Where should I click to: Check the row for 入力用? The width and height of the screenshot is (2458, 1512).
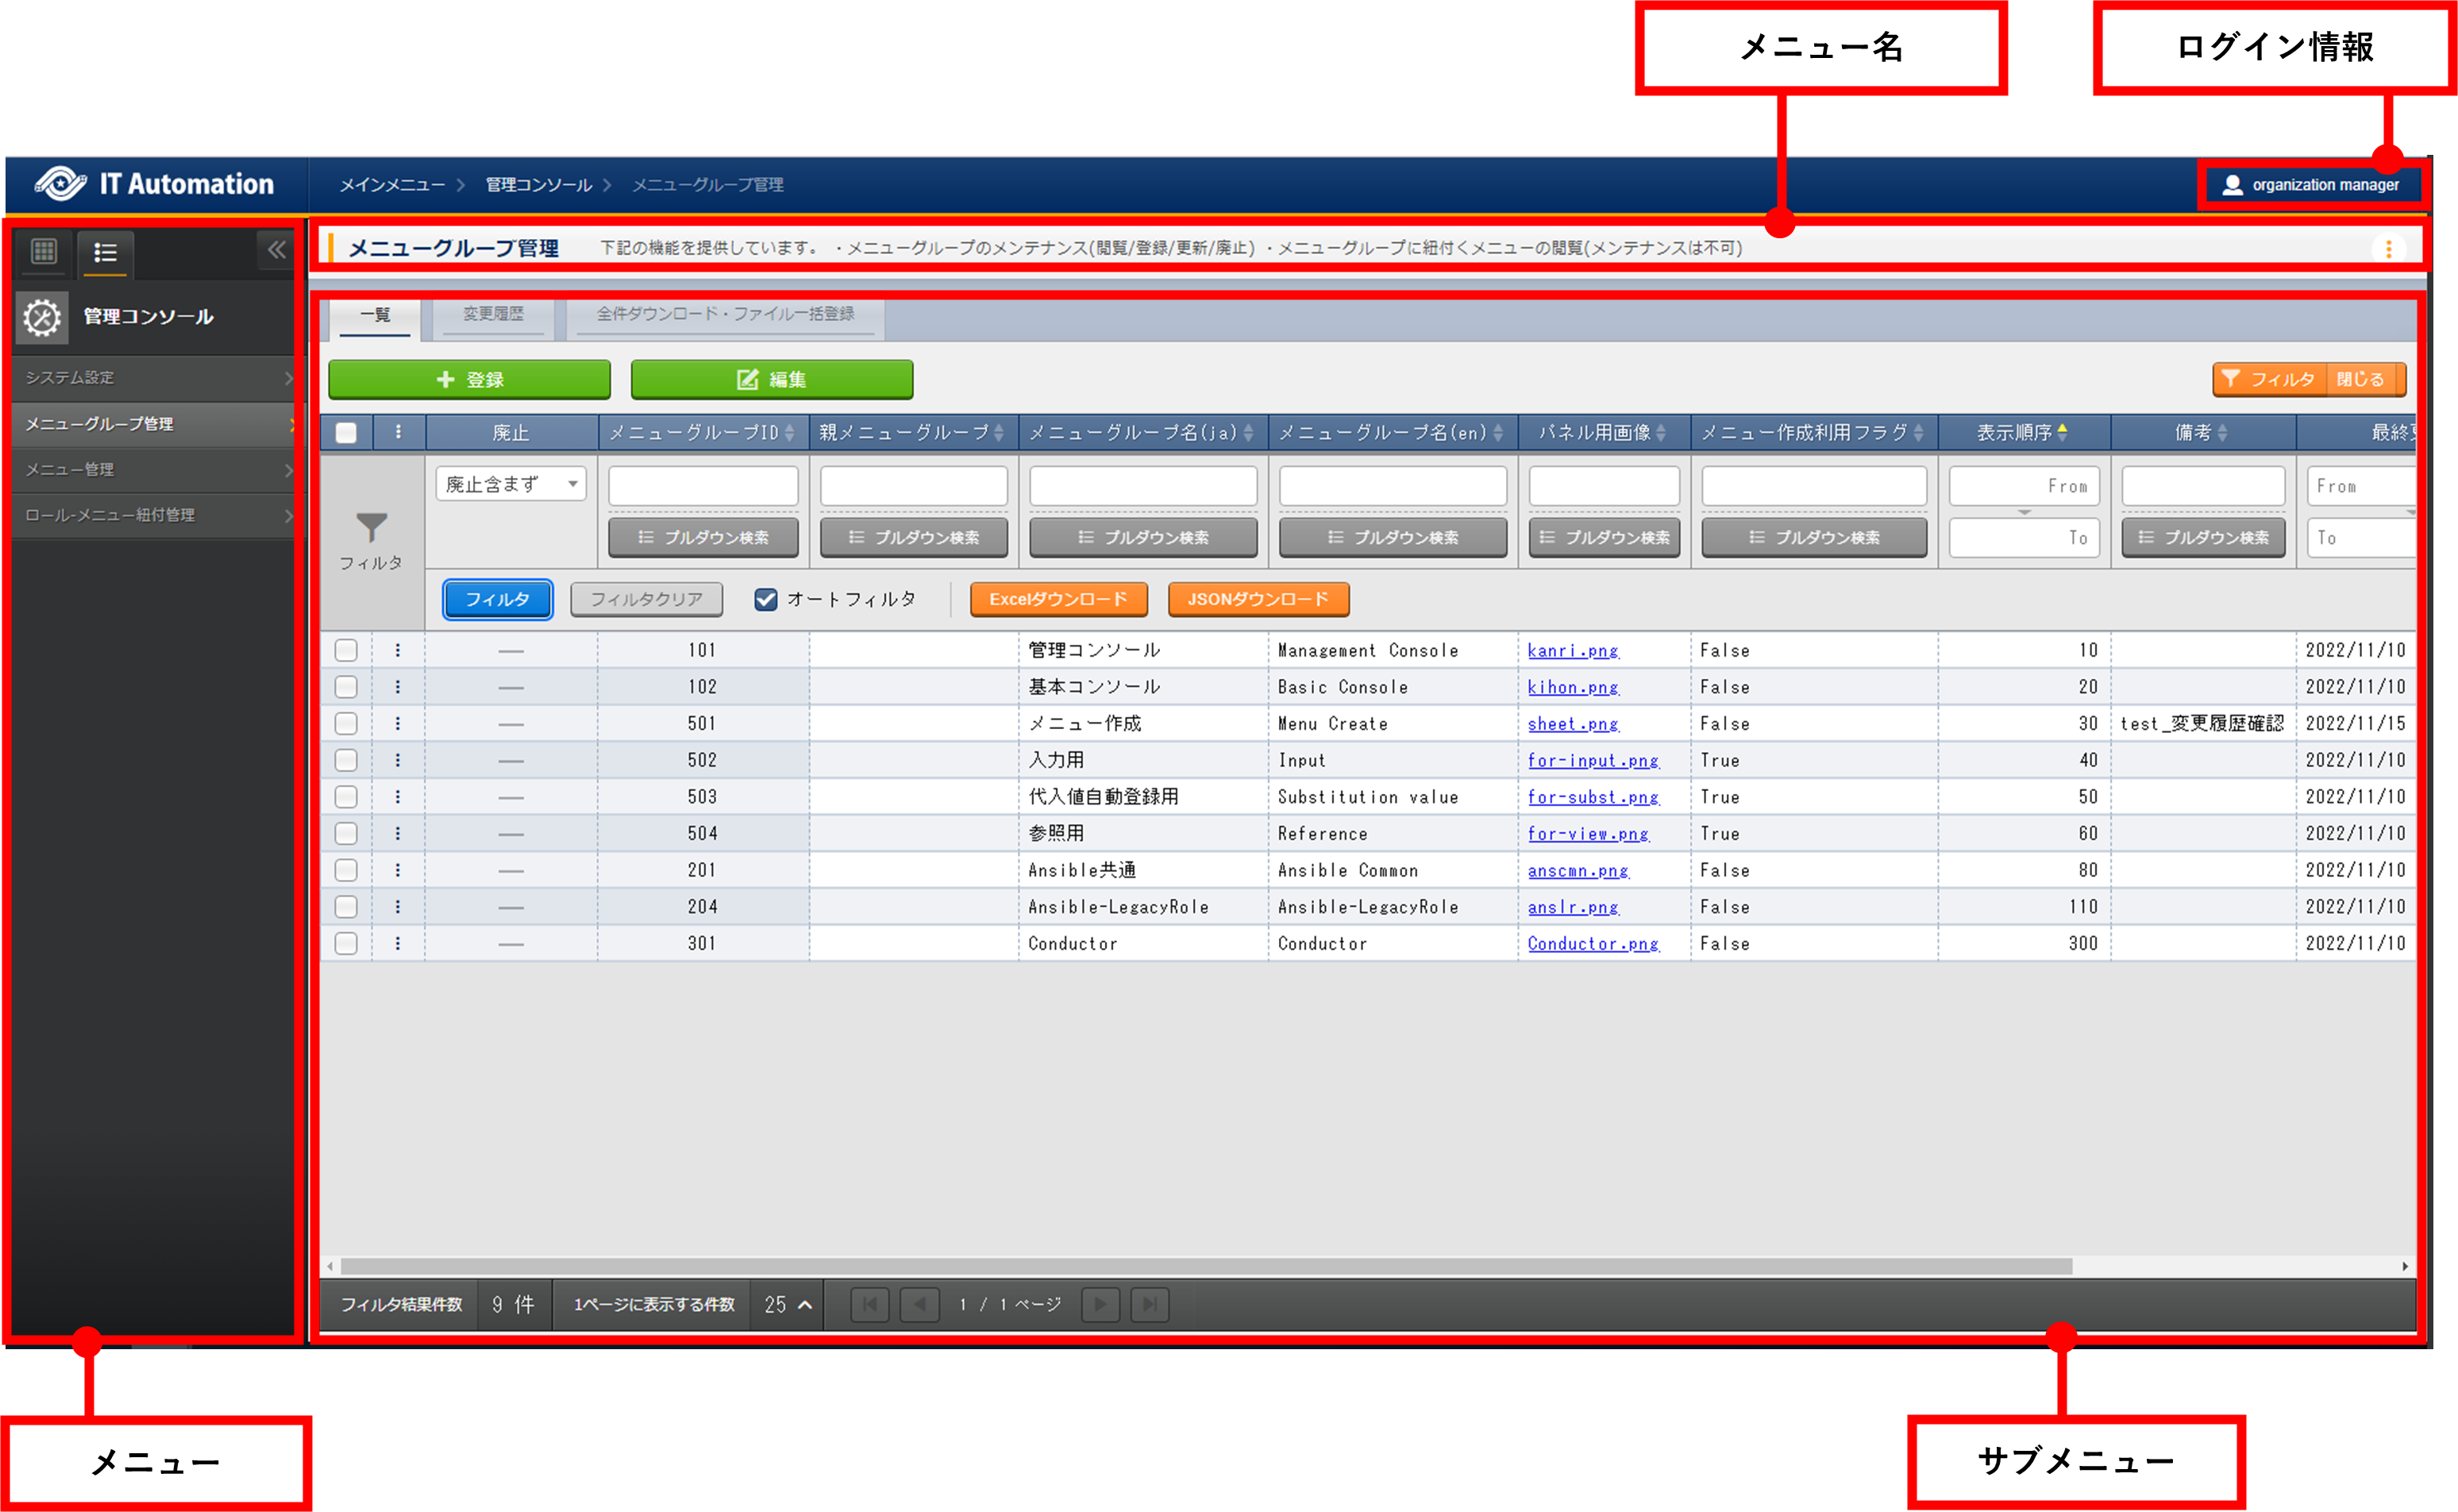346,760
